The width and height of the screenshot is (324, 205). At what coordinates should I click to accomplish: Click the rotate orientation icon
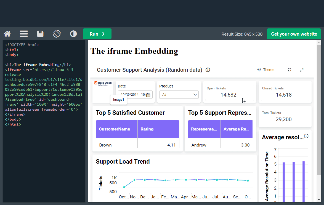click(x=57, y=34)
